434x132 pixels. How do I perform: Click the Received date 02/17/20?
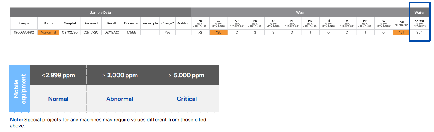[91, 33]
